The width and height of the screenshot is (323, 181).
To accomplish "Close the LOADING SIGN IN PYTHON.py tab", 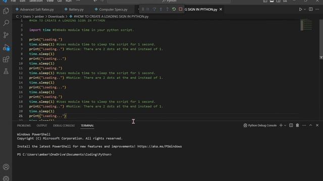I will pyautogui.click(x=221, y=10).
